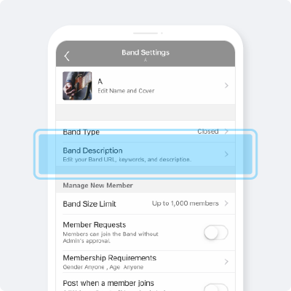291x291 pixels.
Task: Open Band Size Limit option
Action: point(145,204)
